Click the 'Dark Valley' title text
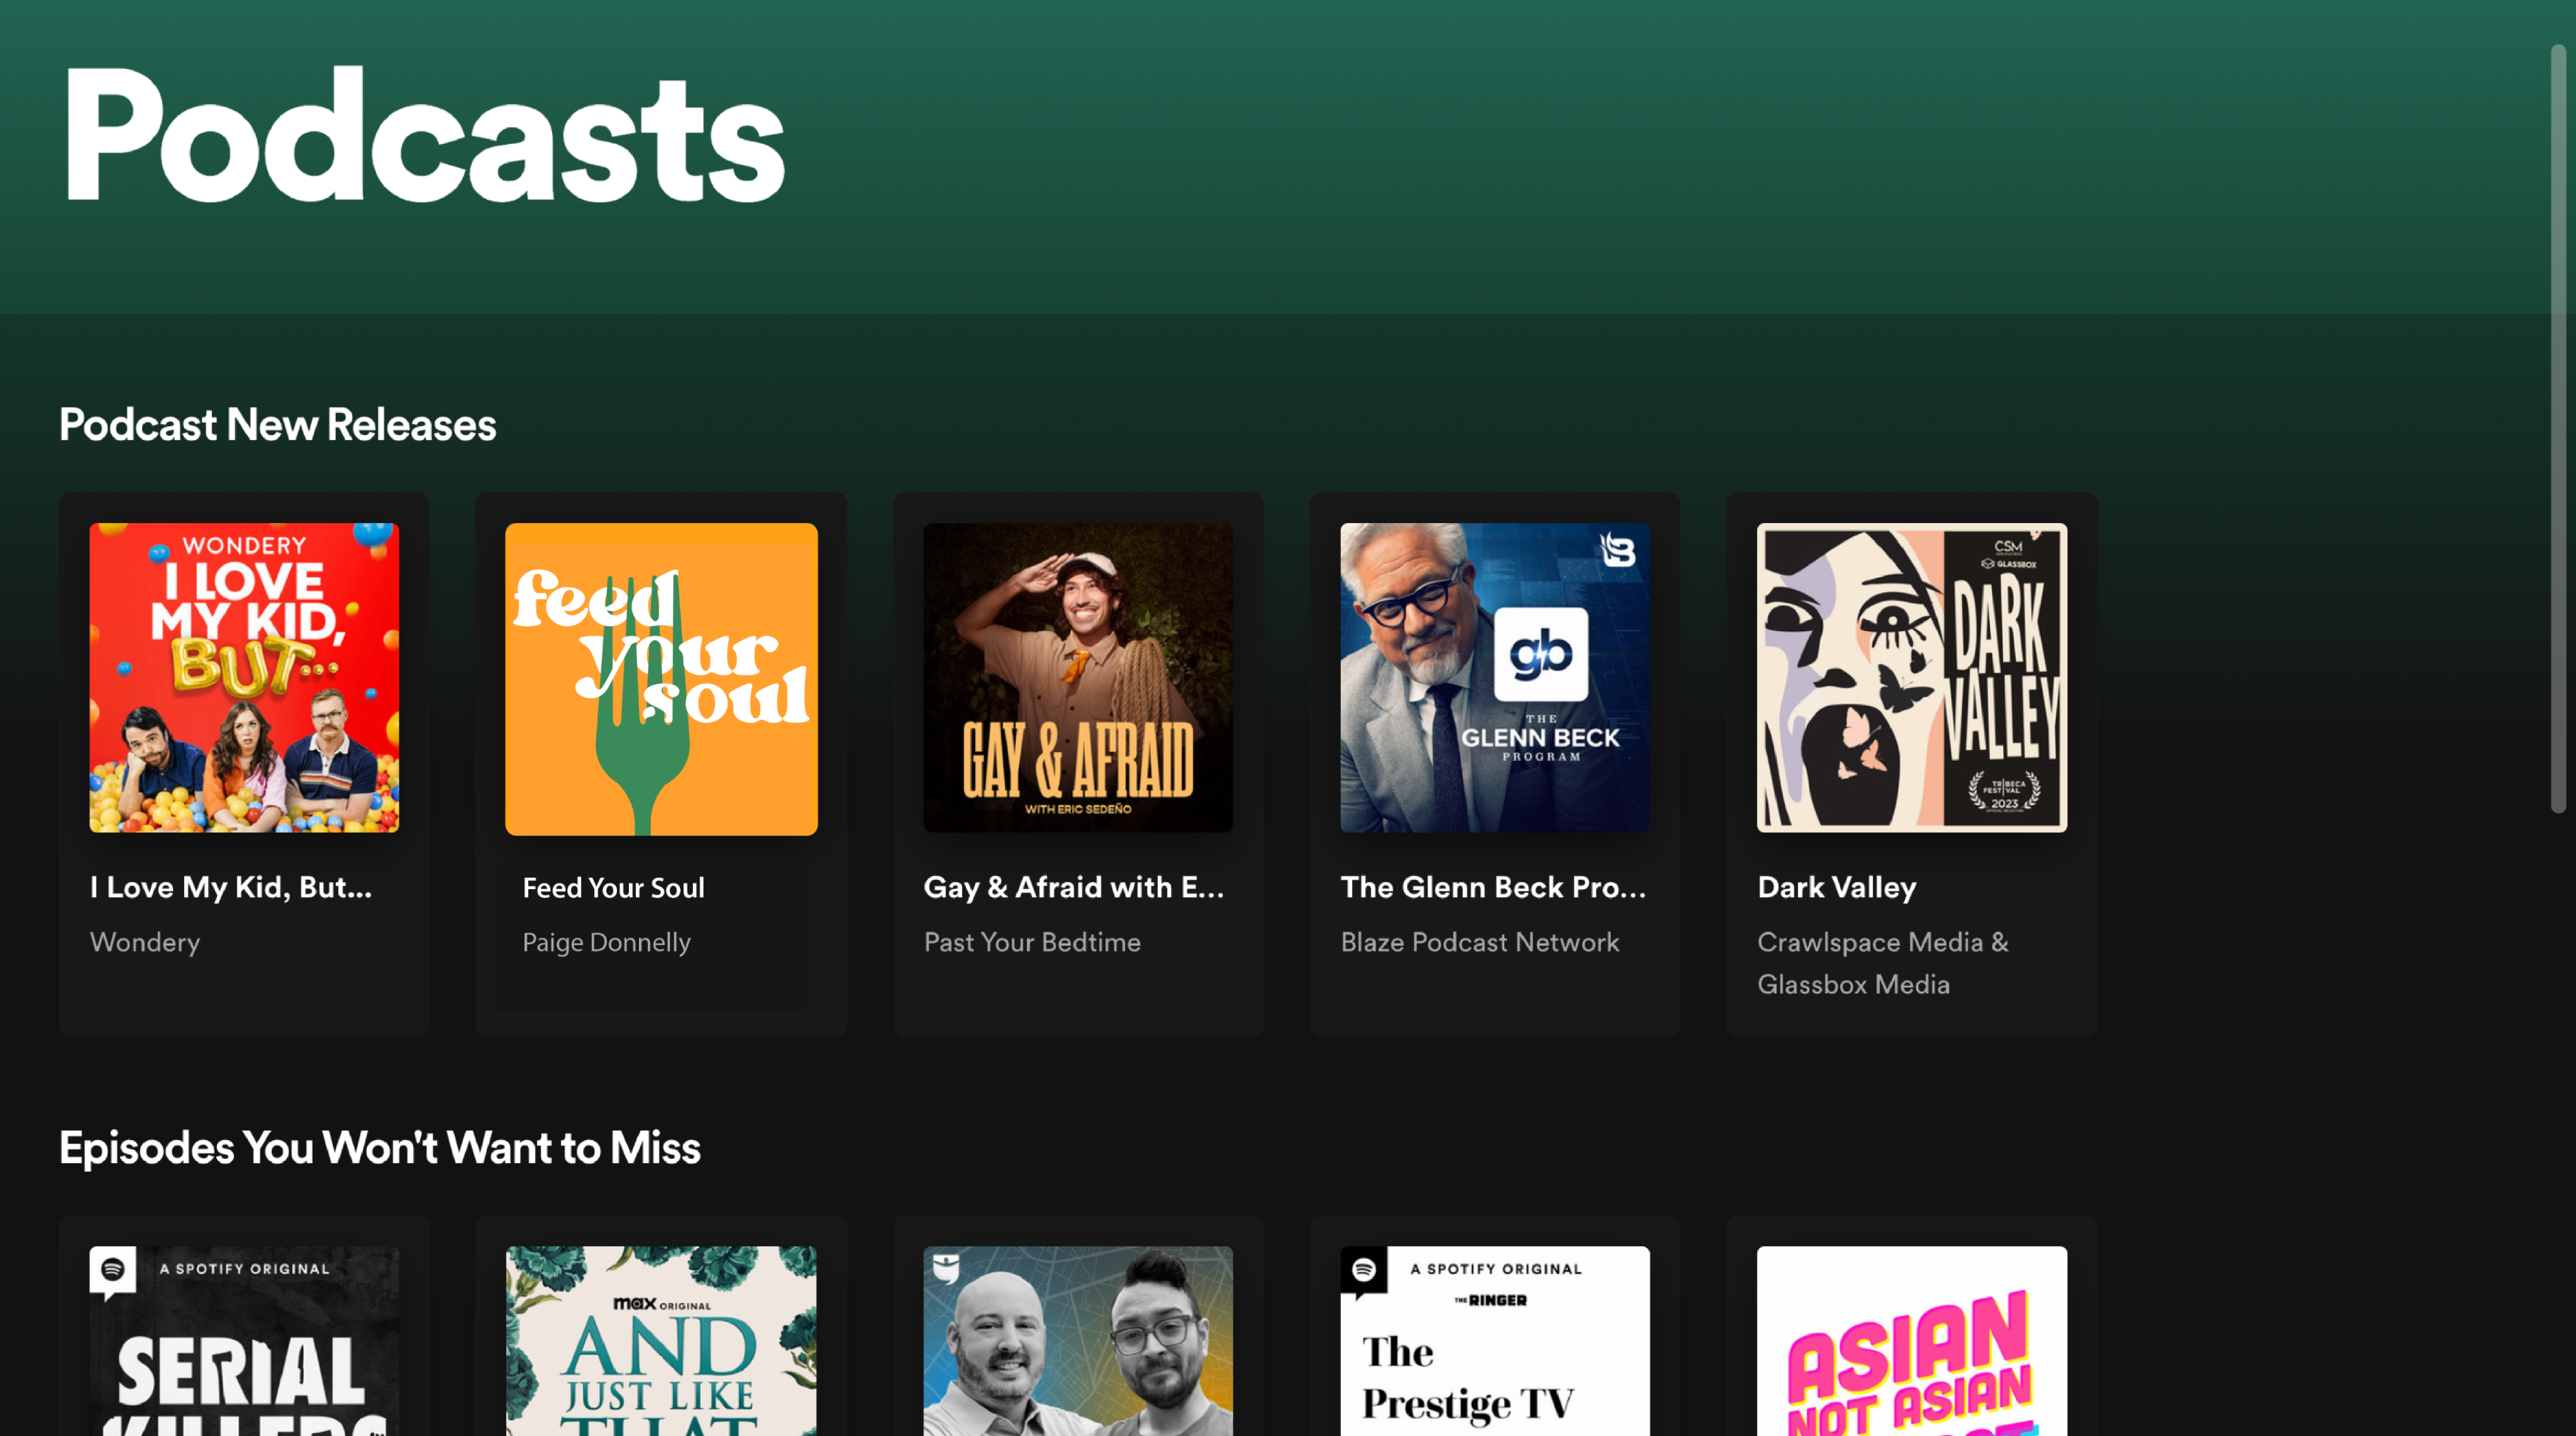2576x1436 pixels. (x=1837, y=887)
